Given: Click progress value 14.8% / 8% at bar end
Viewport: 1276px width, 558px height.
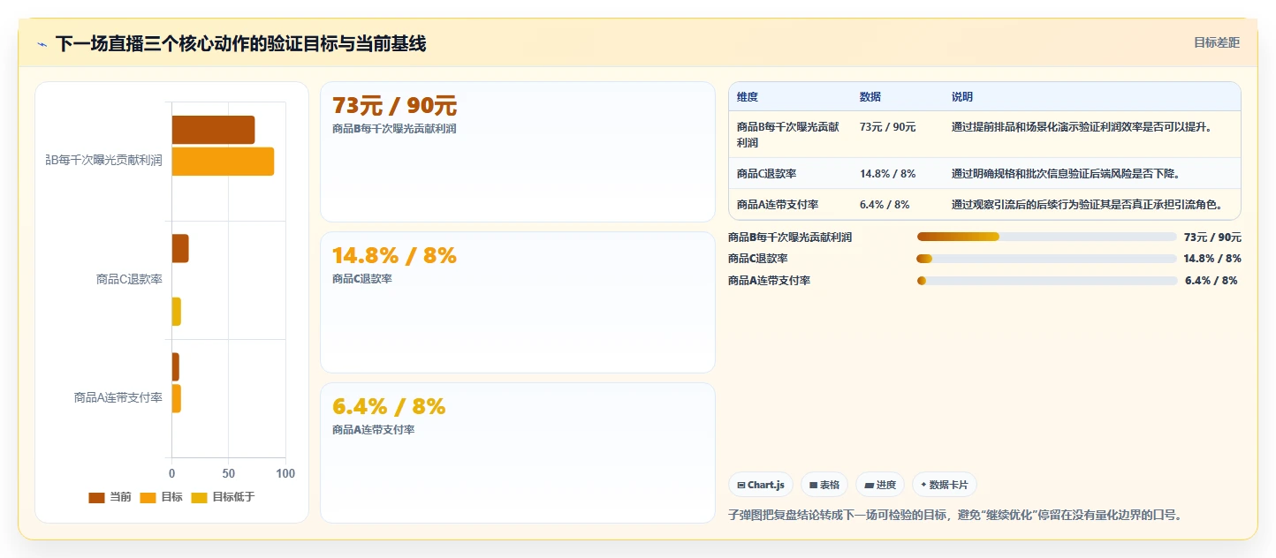Looking at the screenshot, I should pyautogui.click(x=1212, y=259).
